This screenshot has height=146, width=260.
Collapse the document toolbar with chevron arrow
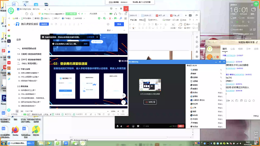[124, 30]
